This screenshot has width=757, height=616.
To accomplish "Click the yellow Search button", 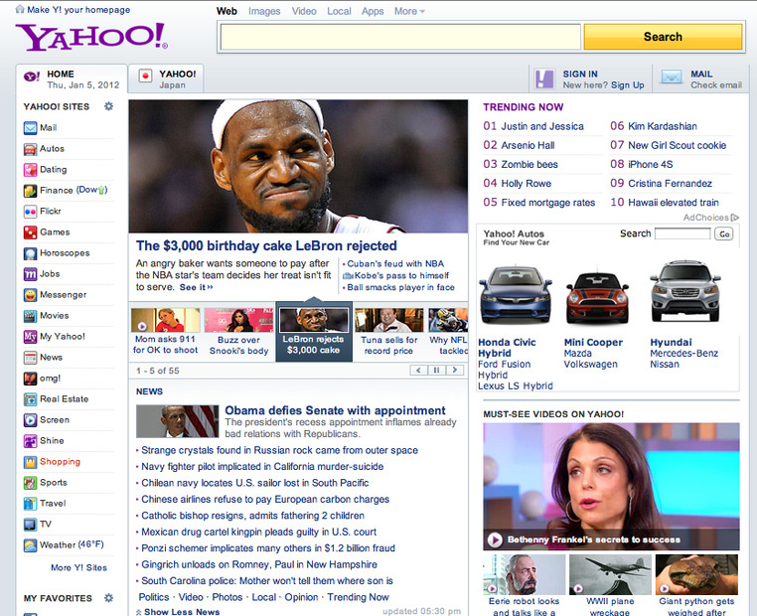I will (663, 37).
